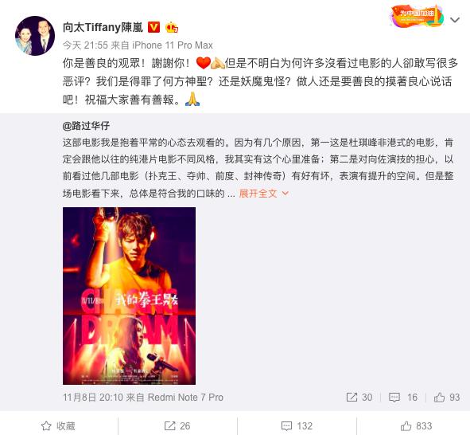Click the 为中国加油 banner badge

tap(417, 15)
